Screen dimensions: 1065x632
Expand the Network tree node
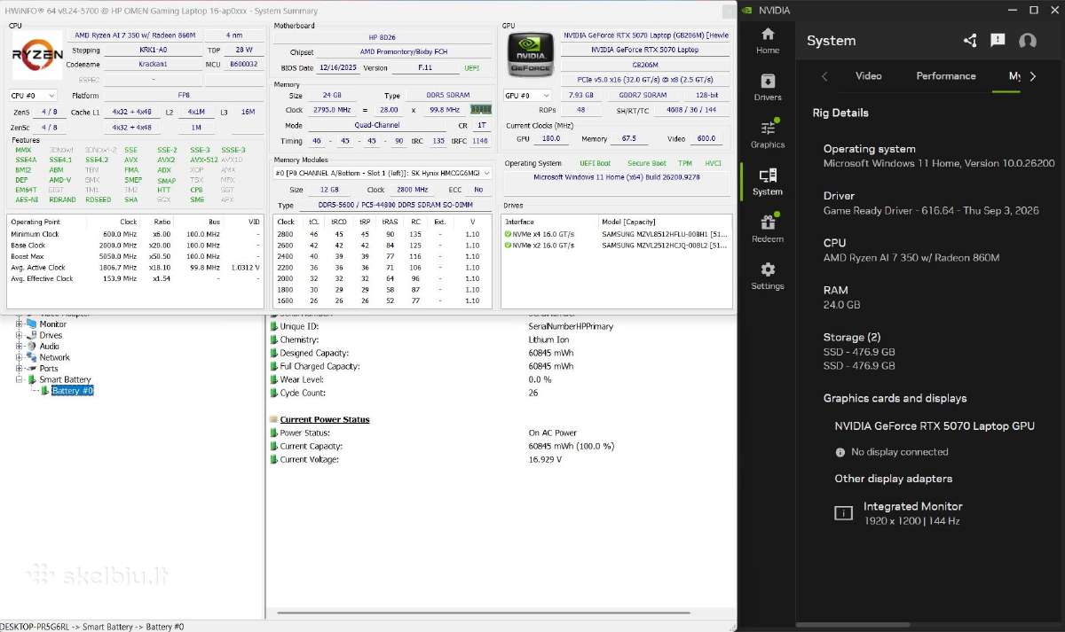click(19, 357)
